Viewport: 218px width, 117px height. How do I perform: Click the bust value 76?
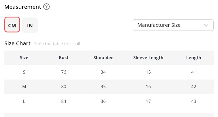click(64, 72)
